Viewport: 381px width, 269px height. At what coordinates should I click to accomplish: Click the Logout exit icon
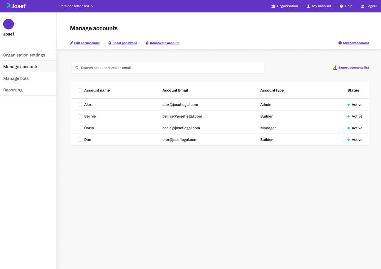tap(362, 6)
